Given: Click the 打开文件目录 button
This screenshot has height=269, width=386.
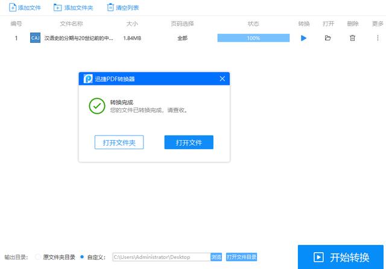Looking at the screenshot, I should [241, 257].
